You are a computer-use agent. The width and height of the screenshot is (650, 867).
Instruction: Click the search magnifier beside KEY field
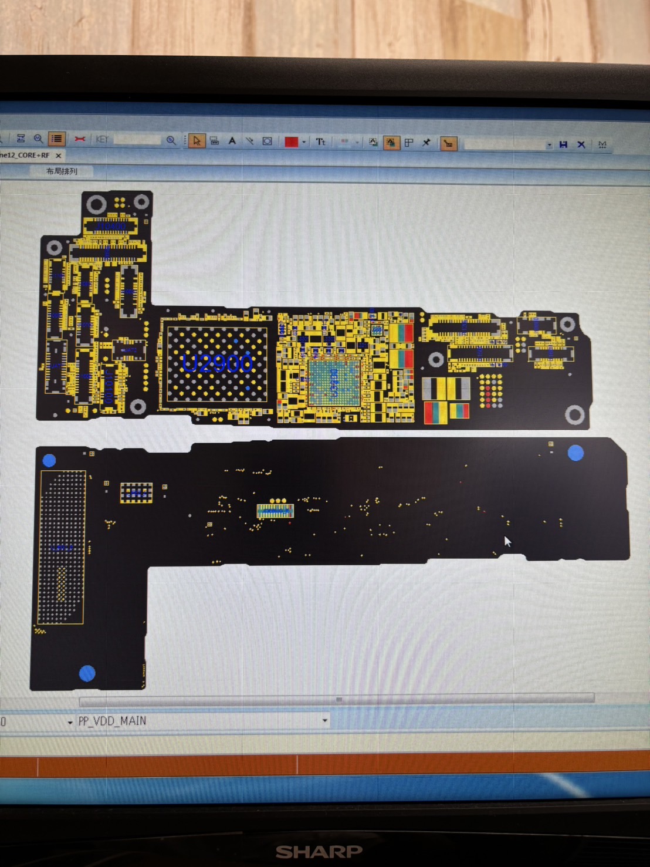pyautogui.click(x=171, y=140)
